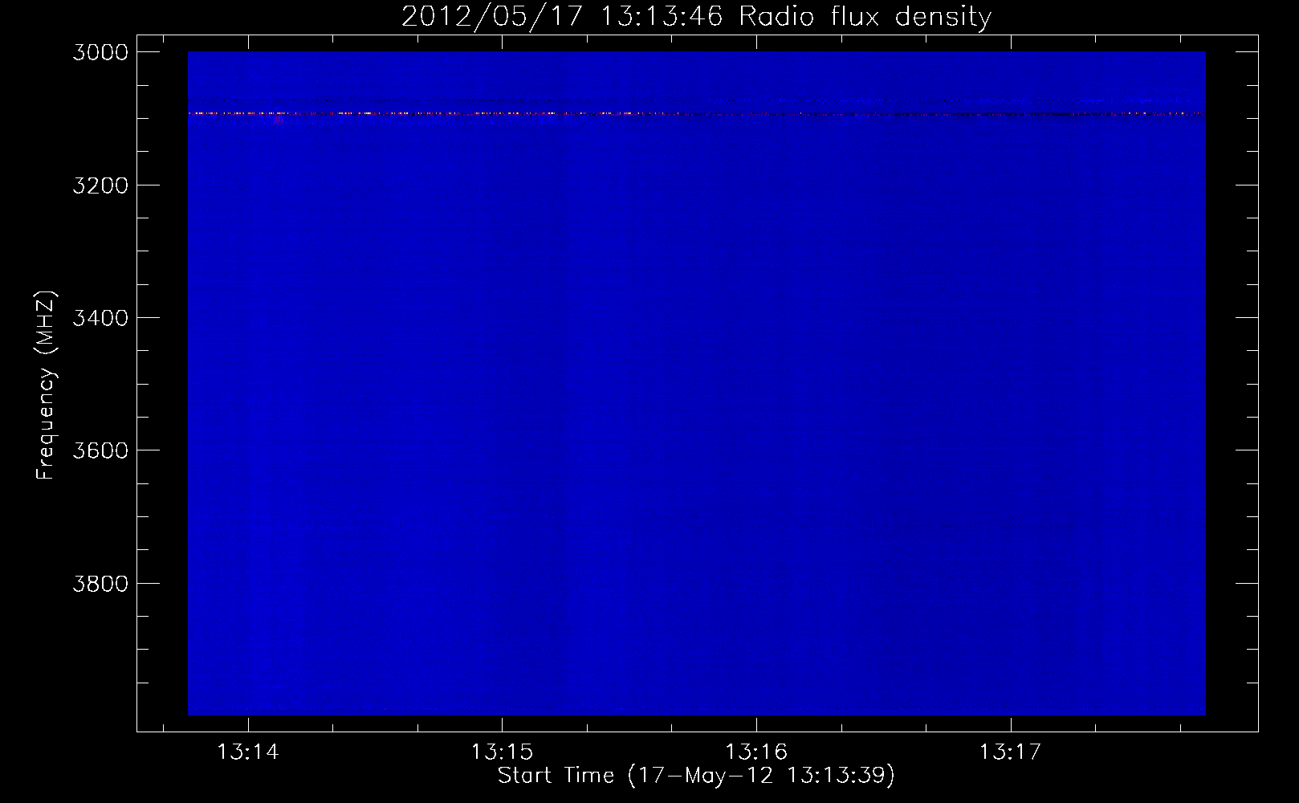
Task: Click the 3400 frequency axis label
Action: [x=100, y=317]
